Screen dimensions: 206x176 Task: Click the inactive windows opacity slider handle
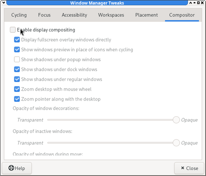coord(176,143)
